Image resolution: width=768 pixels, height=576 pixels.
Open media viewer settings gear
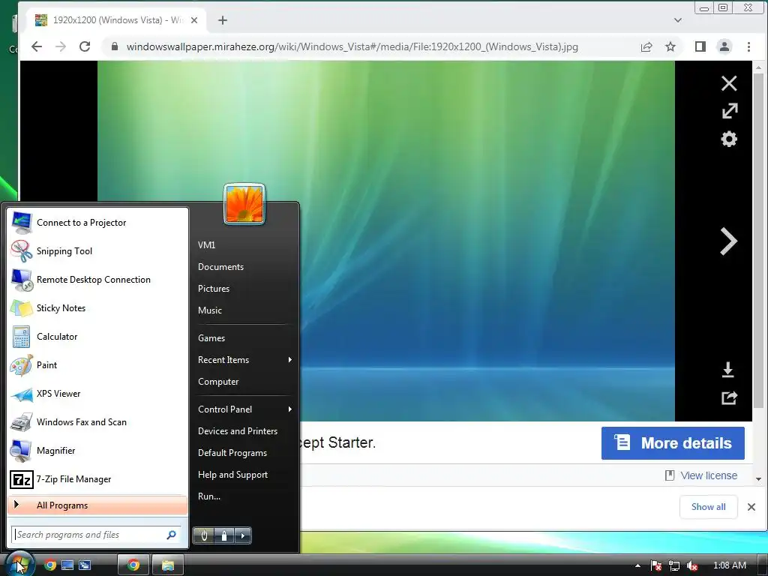point(729,139)
